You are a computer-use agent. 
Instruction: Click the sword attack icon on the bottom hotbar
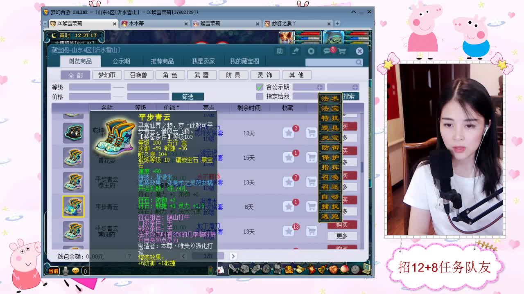pos(234,269)
